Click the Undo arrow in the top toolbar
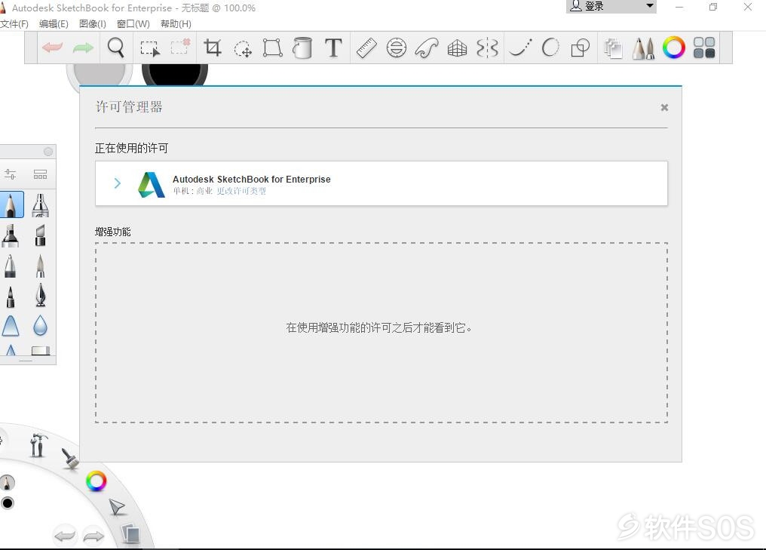766x550 pixels. coord(53,48)
